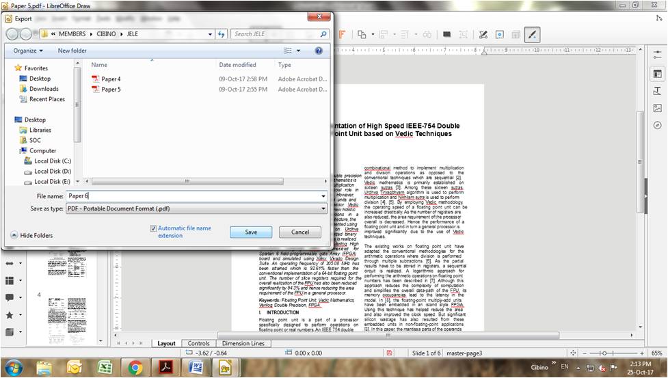Click the New folder button
Image resolution: width=668 pixels, height=378 pixels.
(x=72, y=50)
